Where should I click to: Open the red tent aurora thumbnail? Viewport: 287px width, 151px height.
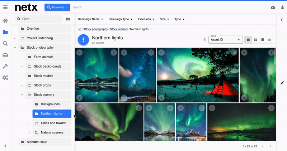198,75
